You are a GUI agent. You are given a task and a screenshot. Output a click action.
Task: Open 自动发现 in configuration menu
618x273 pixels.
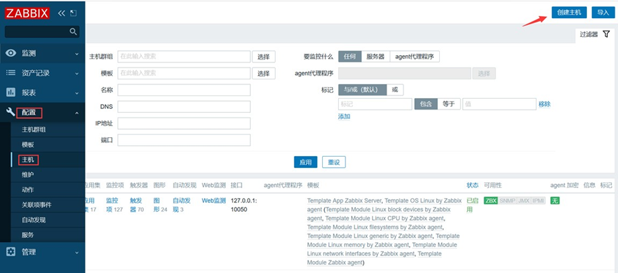coord(34,220)
